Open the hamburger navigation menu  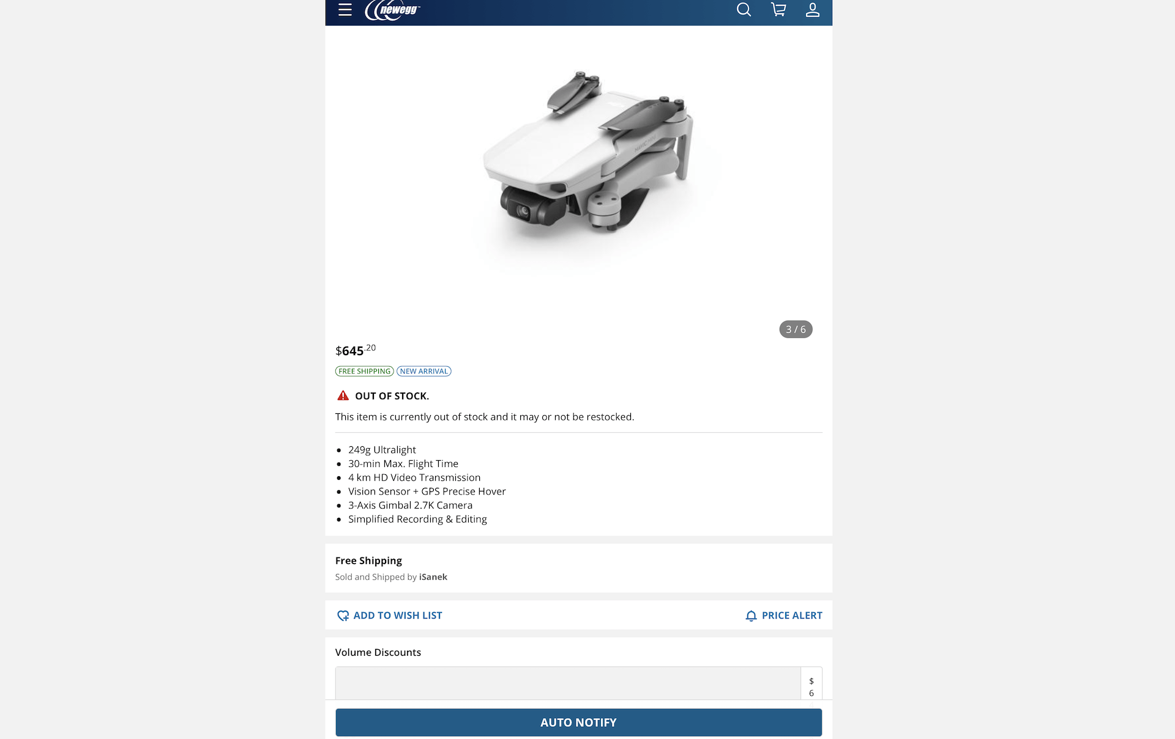tap(345, 10)
